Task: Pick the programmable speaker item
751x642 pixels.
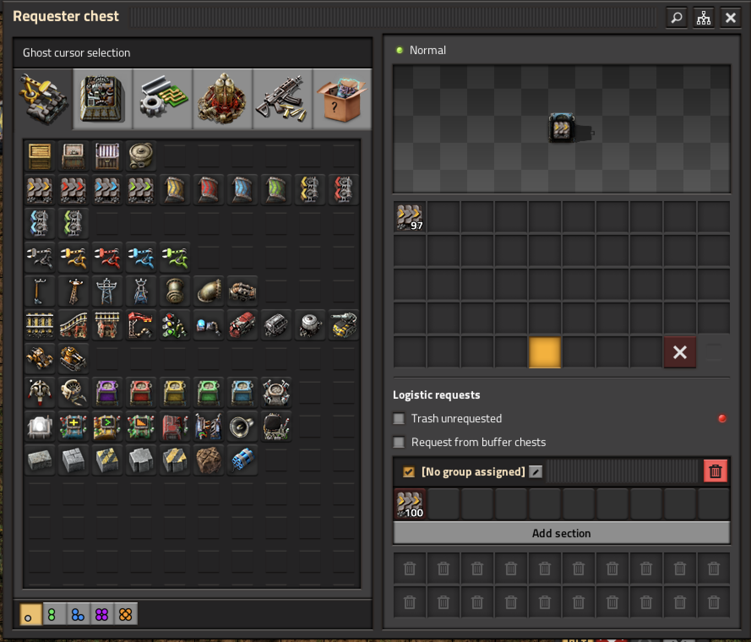Action: click(x=242, y=426)
